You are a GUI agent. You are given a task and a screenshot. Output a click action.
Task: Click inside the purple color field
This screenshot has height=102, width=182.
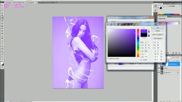coord(121,43)
